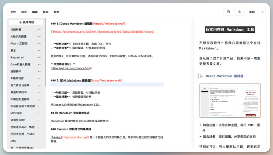Screen dimensions: 273x155
Task: Open the more options for 油猴脚本
Action: (39, 72)
